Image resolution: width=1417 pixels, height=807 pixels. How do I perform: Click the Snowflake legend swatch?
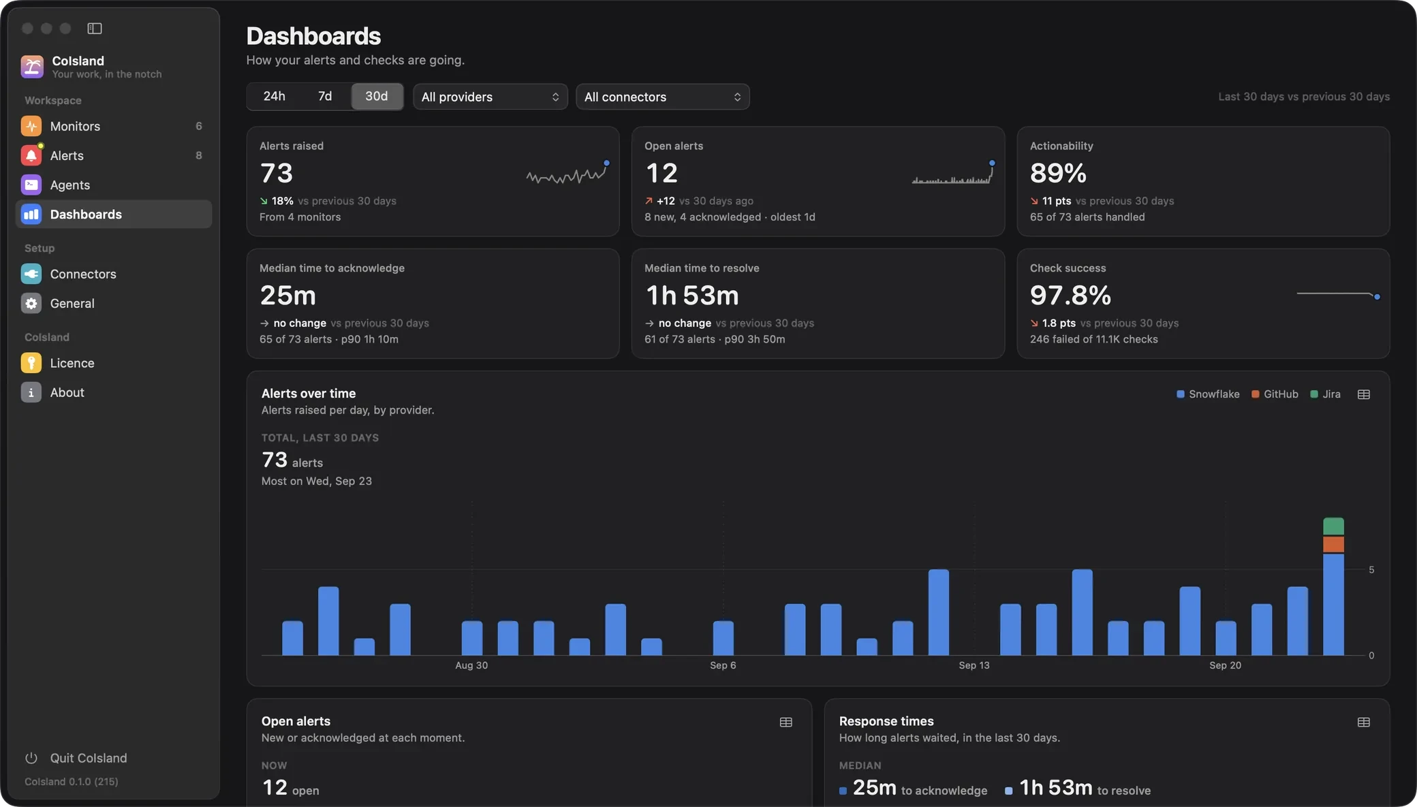coord(1180,394)
